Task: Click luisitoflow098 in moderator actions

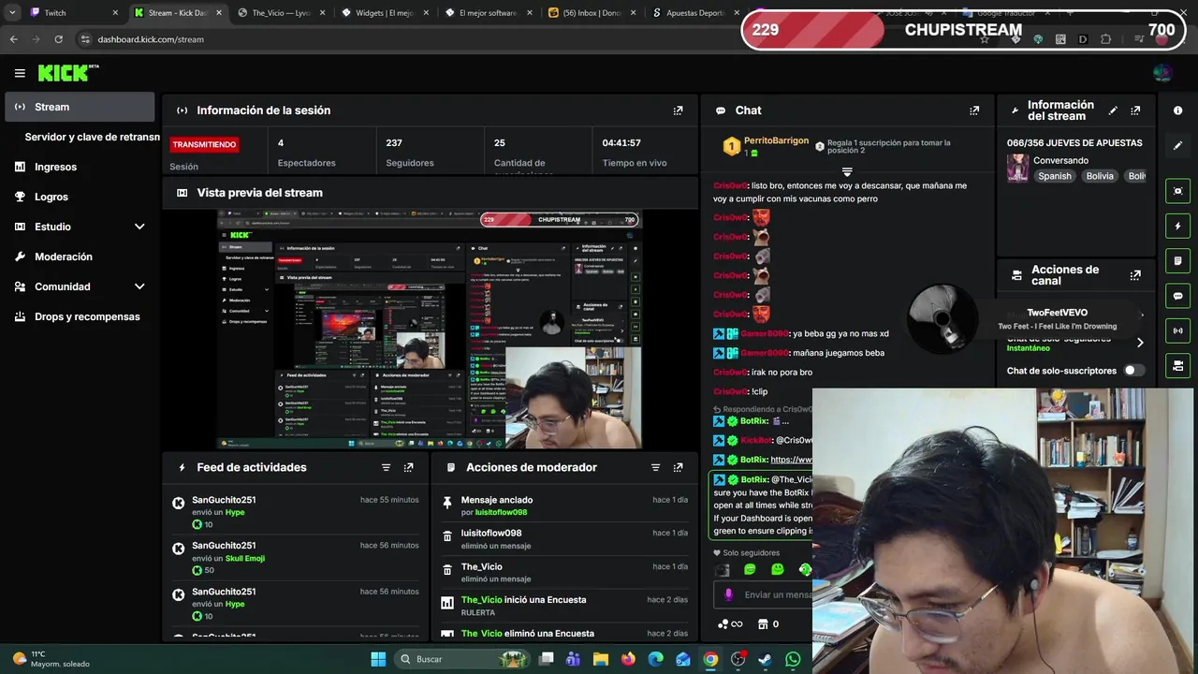Action: (x=491, y=533)
